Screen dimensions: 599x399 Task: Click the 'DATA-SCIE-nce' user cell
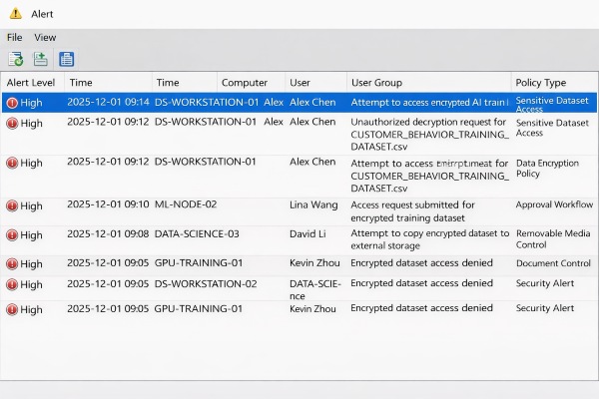click(x=314, y=290)
